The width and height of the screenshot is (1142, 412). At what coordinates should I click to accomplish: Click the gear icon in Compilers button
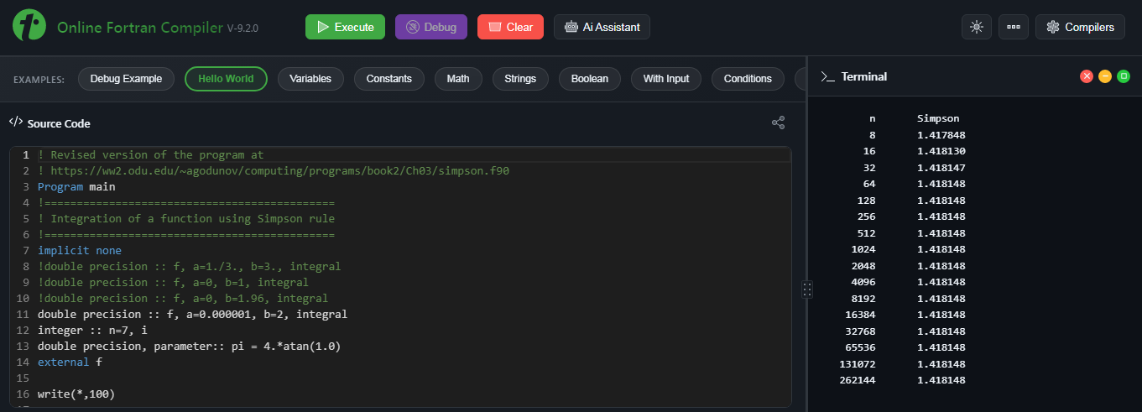tap(1052, 27)
